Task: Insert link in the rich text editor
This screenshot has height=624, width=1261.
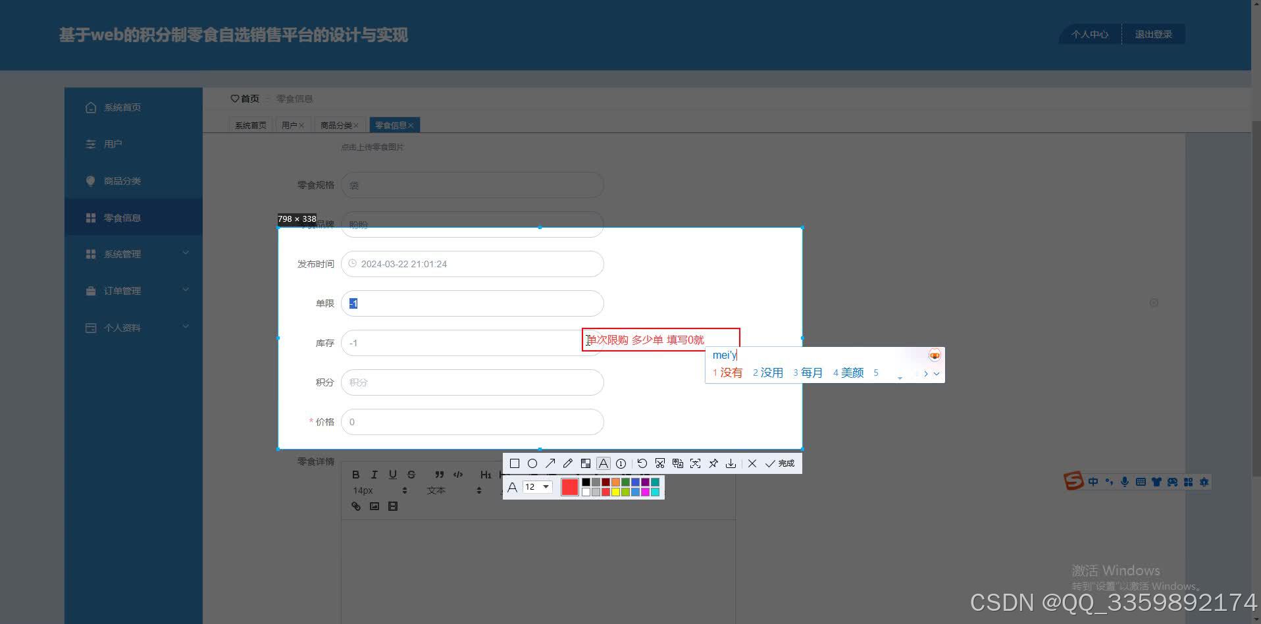Action: 356,506
